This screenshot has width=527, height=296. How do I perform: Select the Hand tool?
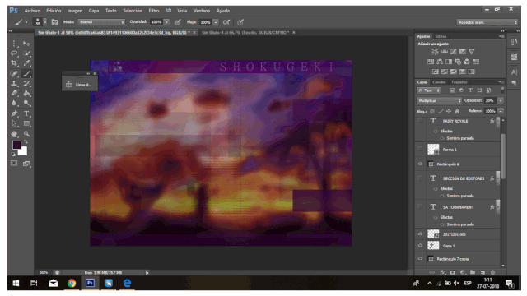pos(14,134)
